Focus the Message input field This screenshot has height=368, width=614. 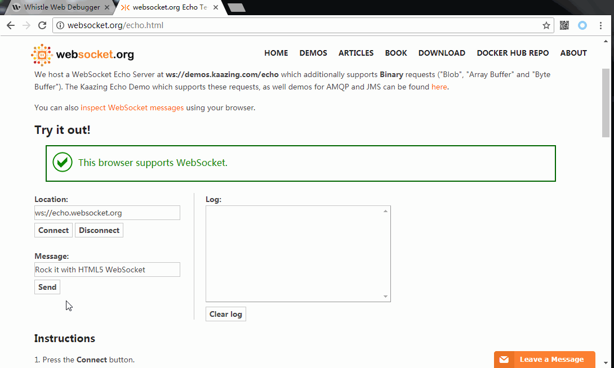107,270
